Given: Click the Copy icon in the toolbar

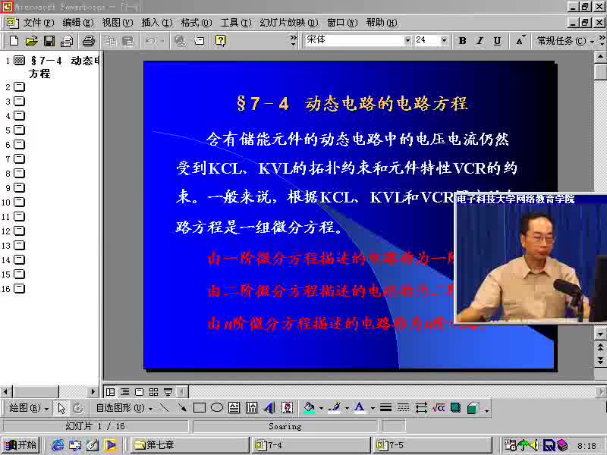Looking at the screenshot, I should point(110,41).
